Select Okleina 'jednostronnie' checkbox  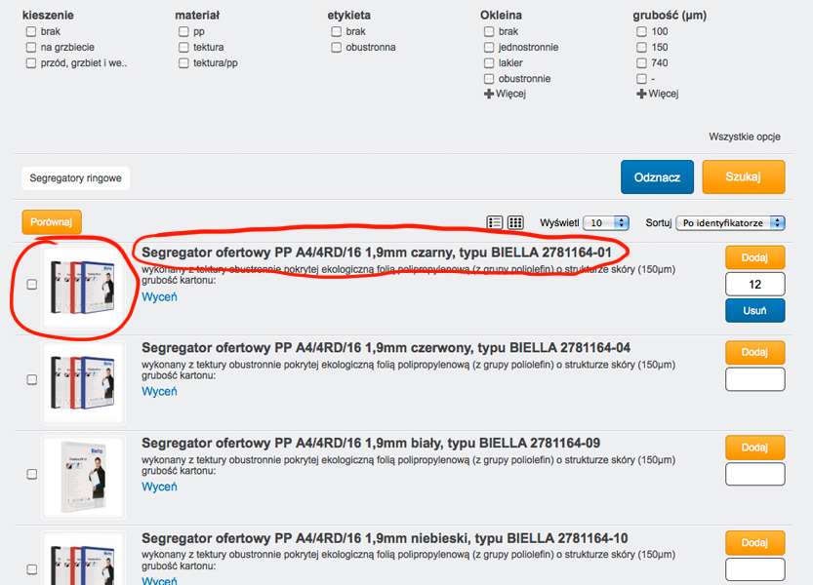(489, 47)
